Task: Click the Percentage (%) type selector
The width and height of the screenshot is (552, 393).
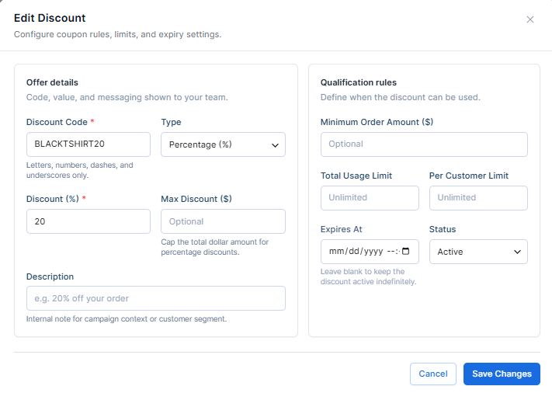Action: (x=223, y=144)
